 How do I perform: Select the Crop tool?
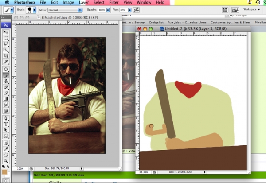(6, 56)
